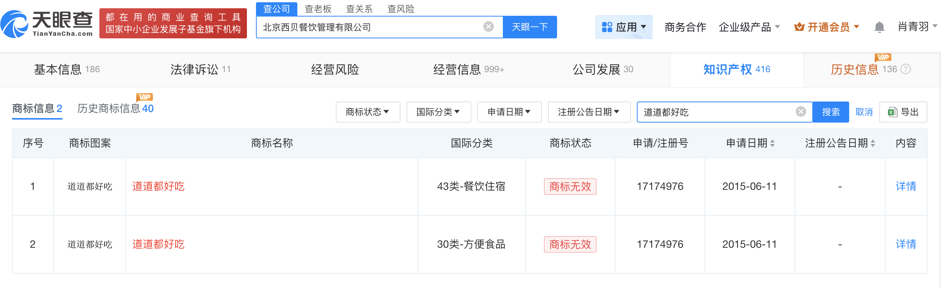Click the 商标名称 column header
Image resolution: width=941 pixels, height=288 pixels.
272,143
